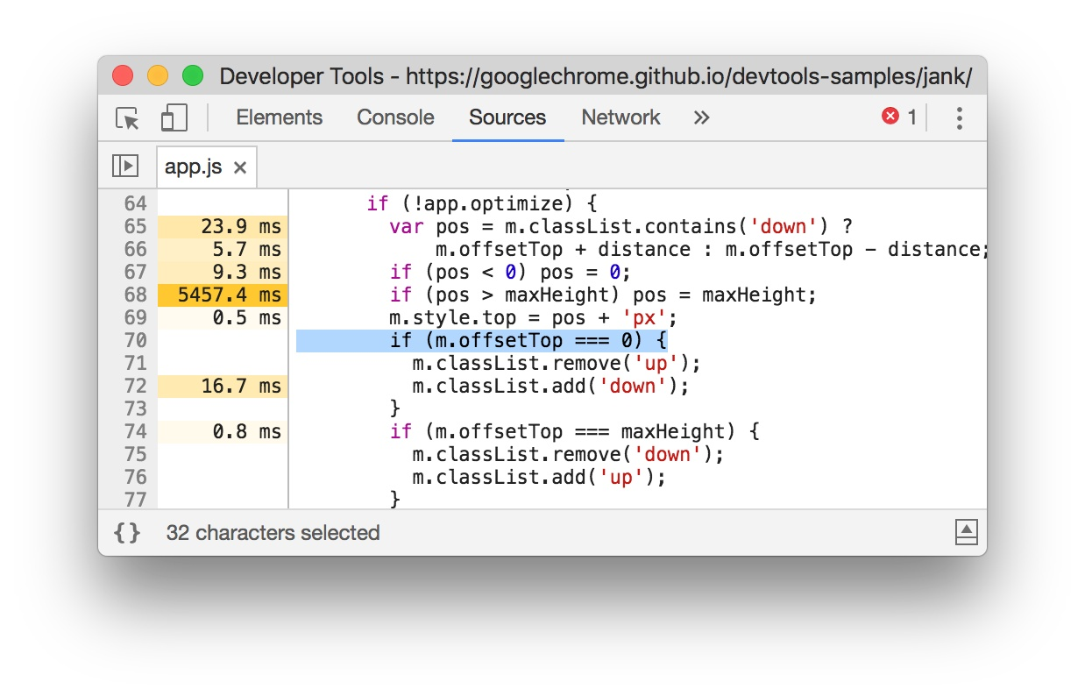Open the Elements panel tab

[x=279, y=117]
